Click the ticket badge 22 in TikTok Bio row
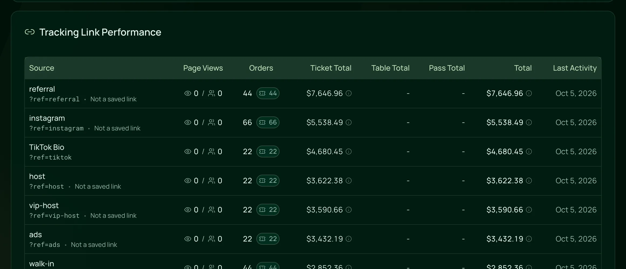Viewport: 626px width, 269px height. coord(268,151)
